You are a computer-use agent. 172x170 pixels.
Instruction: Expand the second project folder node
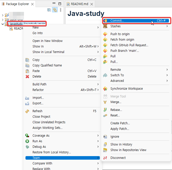coord(3,20)
